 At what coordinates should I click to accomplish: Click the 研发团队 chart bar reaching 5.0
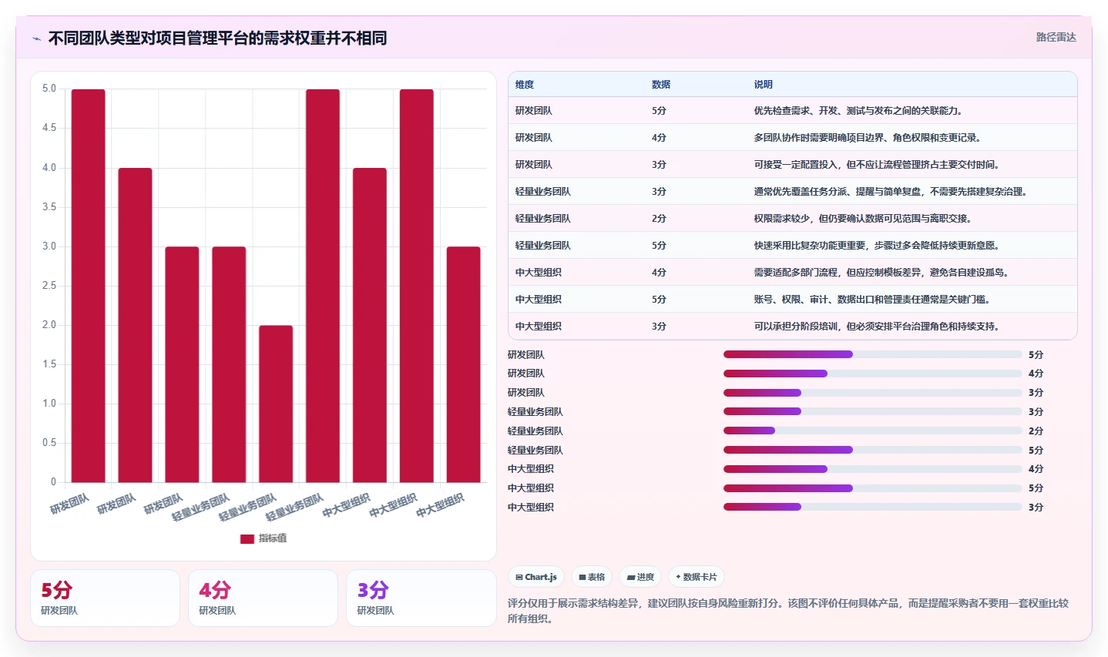89,286
